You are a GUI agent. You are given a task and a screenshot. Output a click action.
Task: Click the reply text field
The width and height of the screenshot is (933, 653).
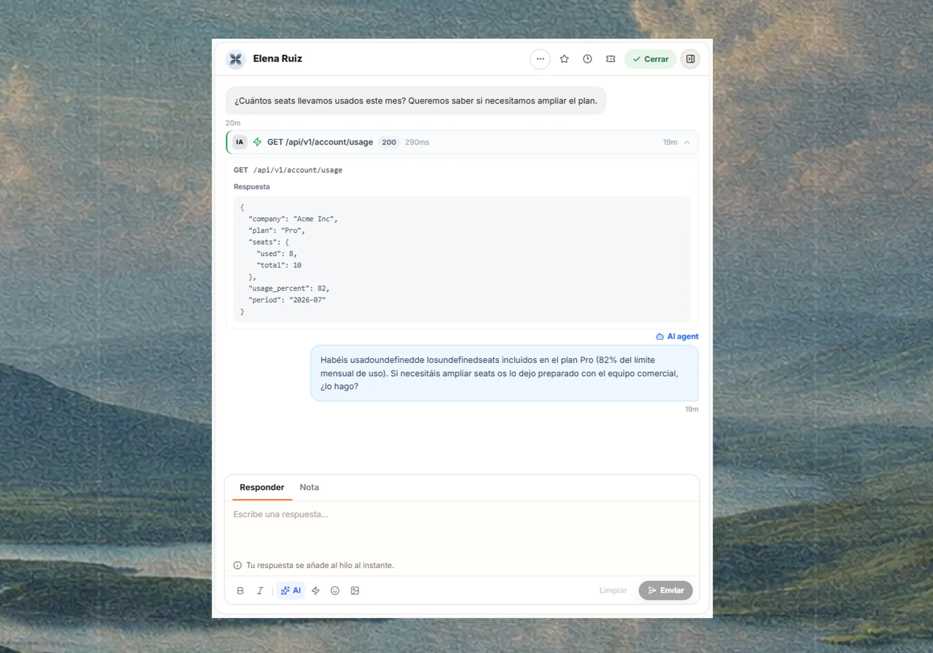pos(462,528)
